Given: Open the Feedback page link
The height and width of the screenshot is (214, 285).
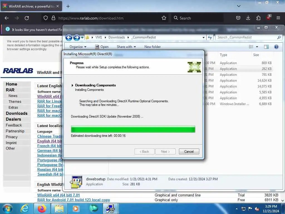Looking at the screenshot, I should 14,125.
